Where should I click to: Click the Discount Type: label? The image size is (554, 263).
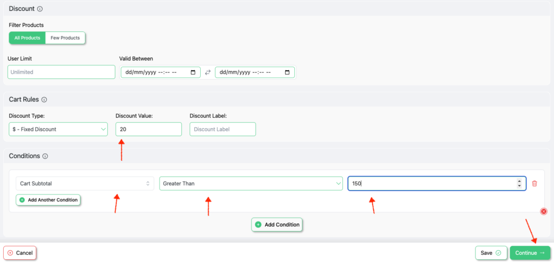(26, 116)
